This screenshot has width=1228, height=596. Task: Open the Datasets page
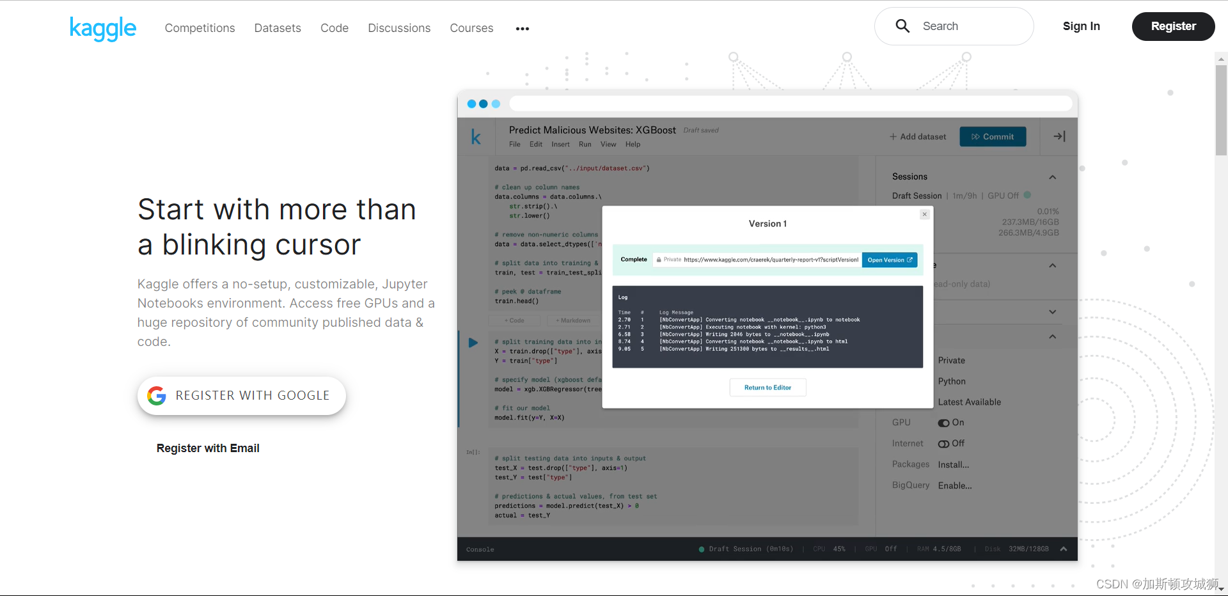point(278,28)
